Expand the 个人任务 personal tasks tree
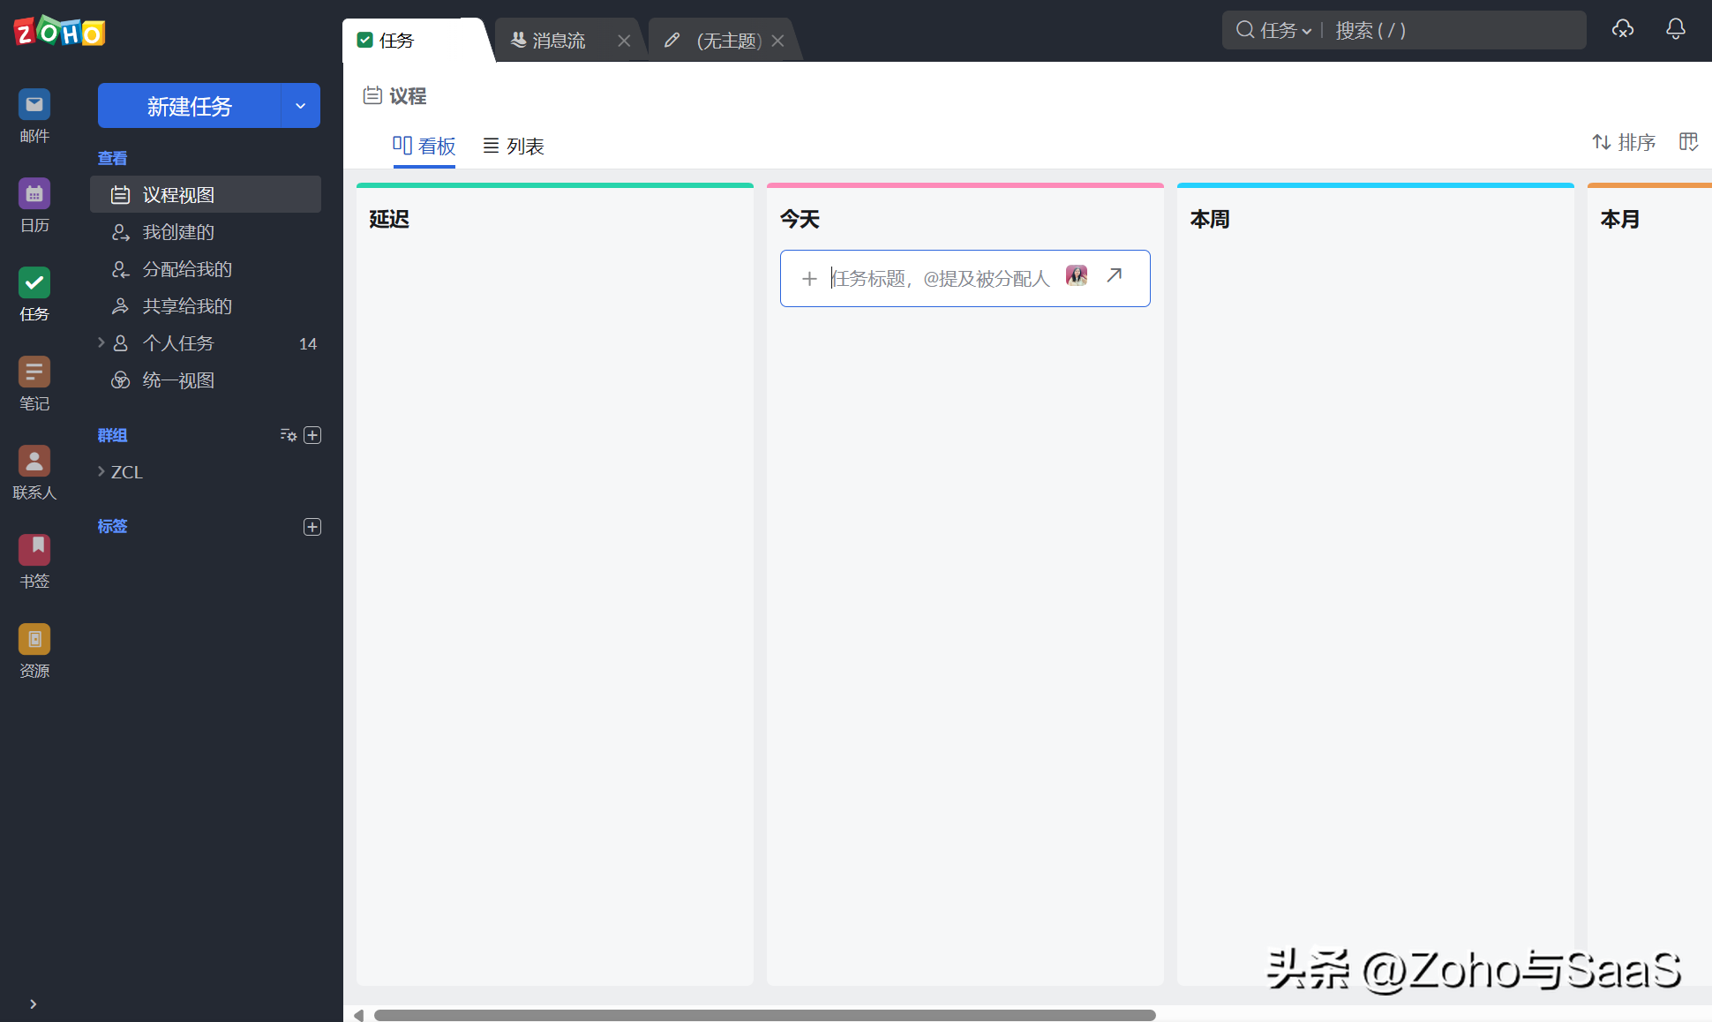Screen dimensions: 1712x1022 tap(100, 343)
